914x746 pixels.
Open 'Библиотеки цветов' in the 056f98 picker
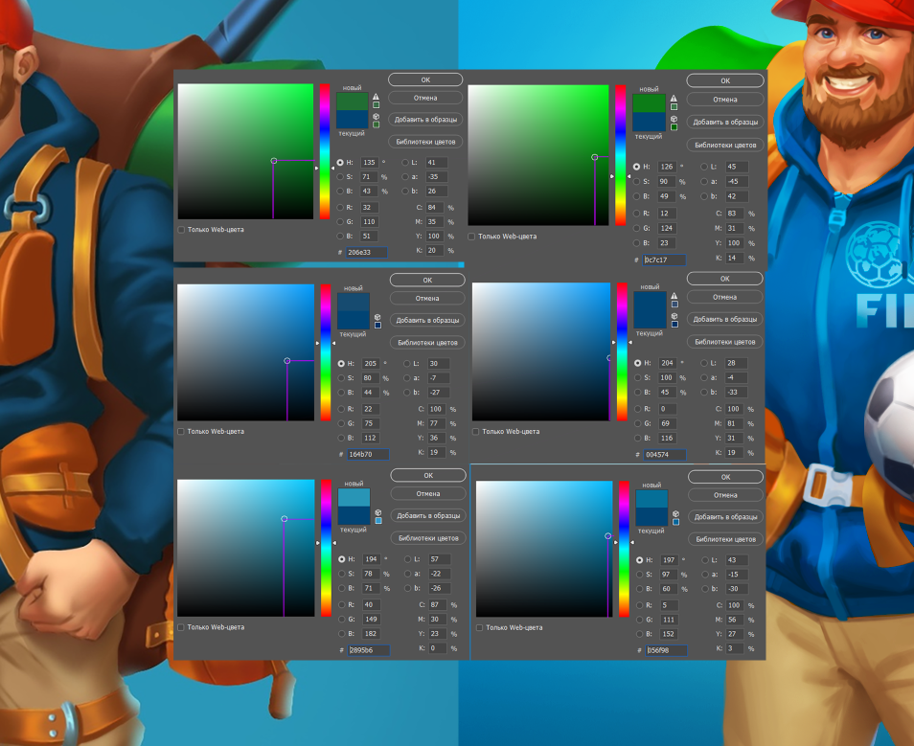point(724,539)
